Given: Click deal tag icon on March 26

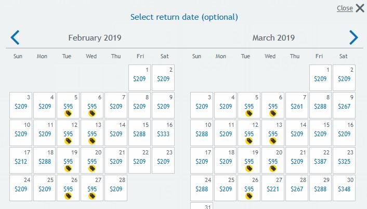Looking at the screenshot, I should coord(249,196).
